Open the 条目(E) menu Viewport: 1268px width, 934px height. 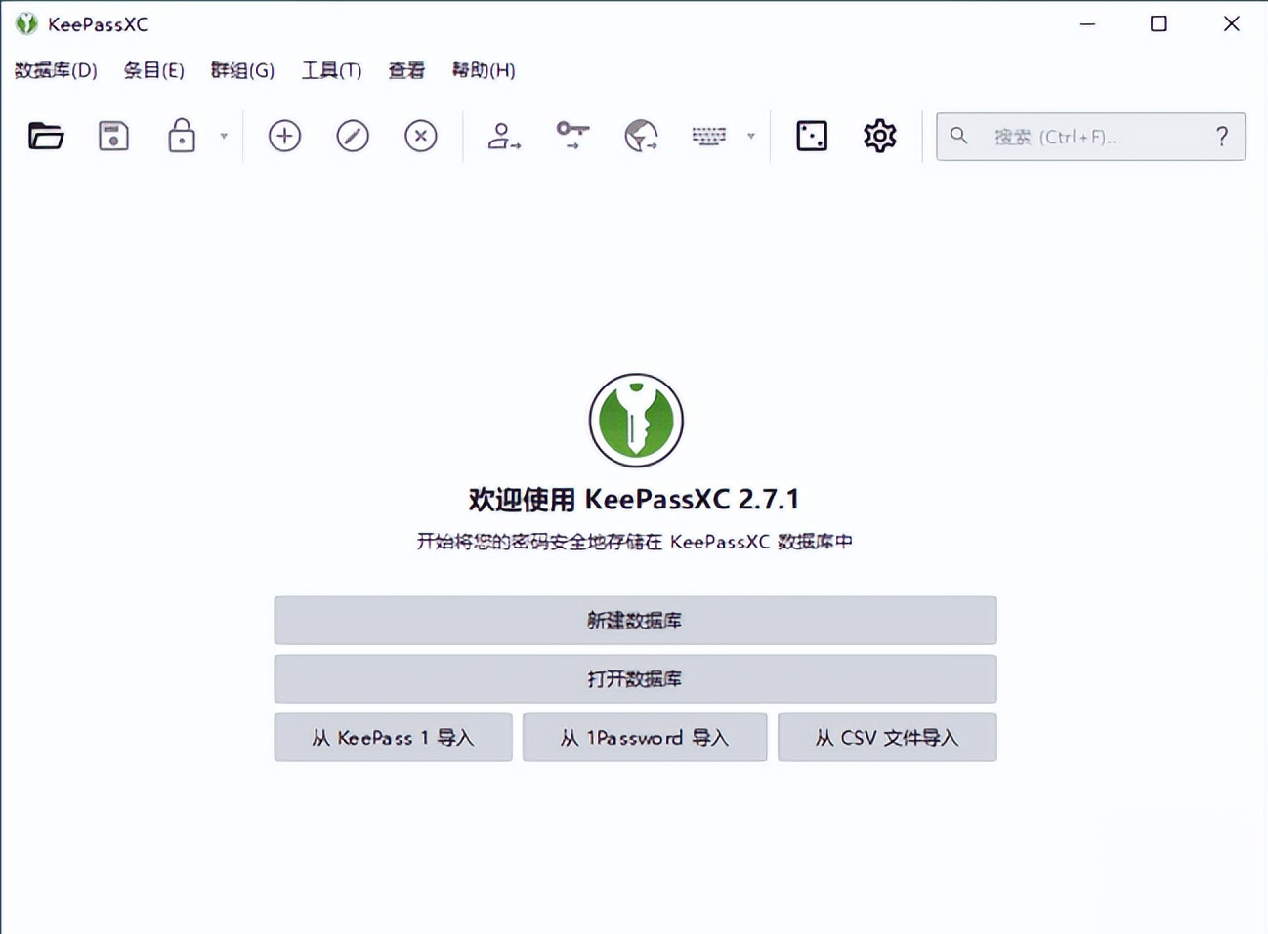(154, 70)
